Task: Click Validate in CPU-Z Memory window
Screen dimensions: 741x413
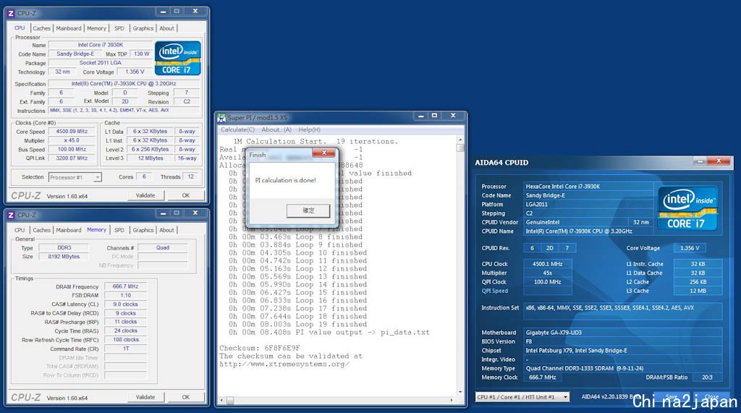Action: tap(145, 397)
